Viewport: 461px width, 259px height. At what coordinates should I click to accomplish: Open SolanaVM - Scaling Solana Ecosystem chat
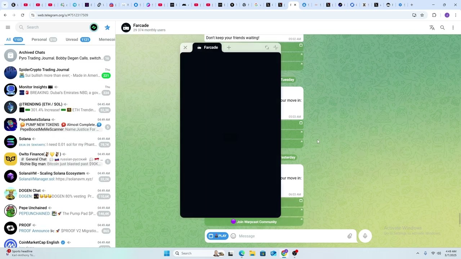[x=58, y=176]
